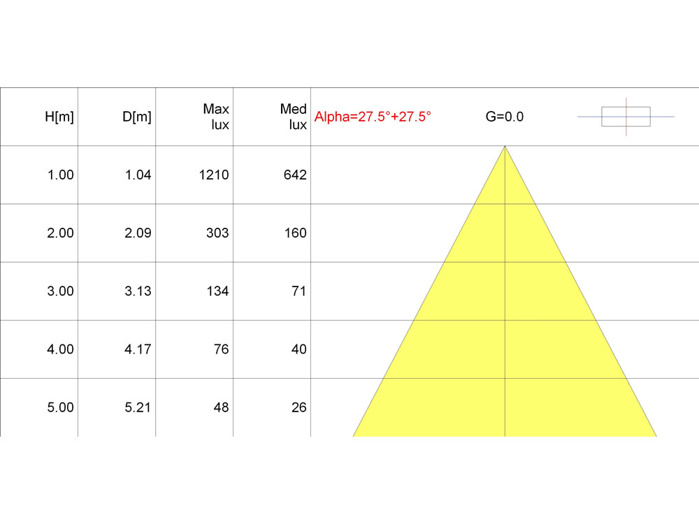Select the 2.09 diameter cell
This screenshot has height=524, width=699.
(x=138, y=233)
